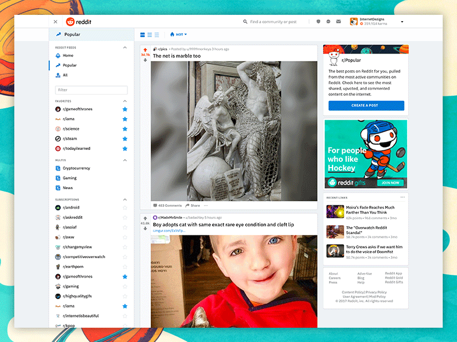
Task: Toggle the favorite star next to r/android
Action: (x=125, y=207)
